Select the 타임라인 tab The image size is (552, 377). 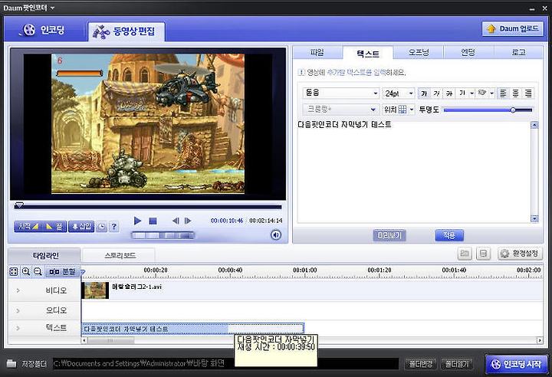(45, 255)
